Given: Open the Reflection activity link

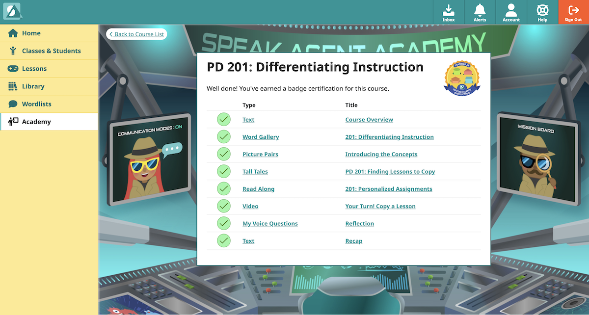Looking at the screenshot, I should tap(359, 224).
